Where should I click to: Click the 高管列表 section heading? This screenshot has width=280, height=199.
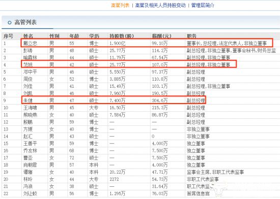pos(25,22)
